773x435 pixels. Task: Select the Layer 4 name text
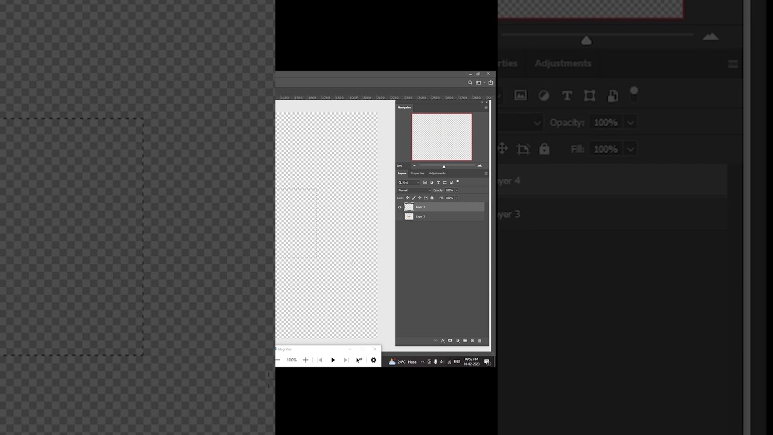pos(420,207)
